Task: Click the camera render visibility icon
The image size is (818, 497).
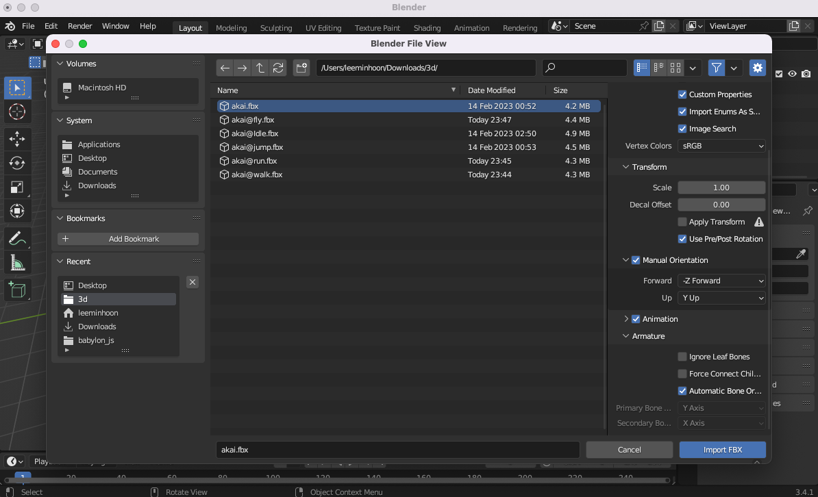Action: coord(806,73)
